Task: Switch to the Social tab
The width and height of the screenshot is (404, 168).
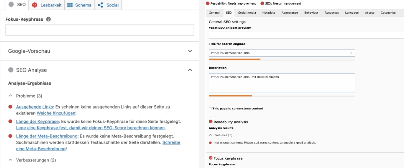Action: 108,5
